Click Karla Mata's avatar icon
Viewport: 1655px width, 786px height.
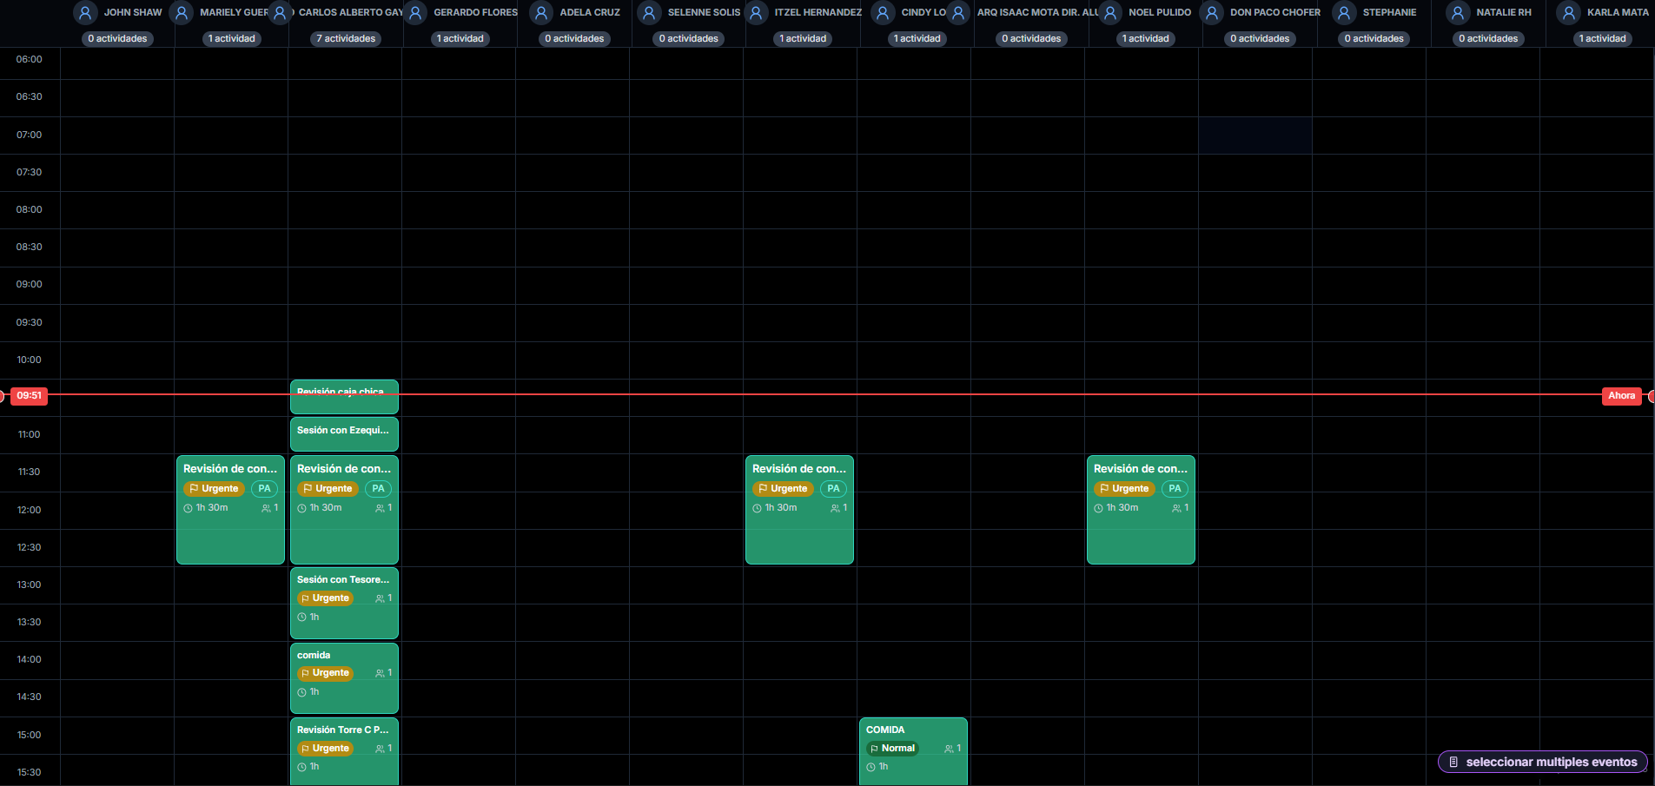pyautogui.click(x=1569, y=13)
